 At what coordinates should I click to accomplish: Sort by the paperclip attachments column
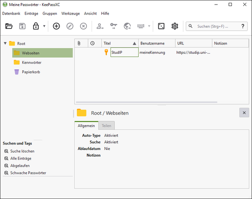(81, 43)
